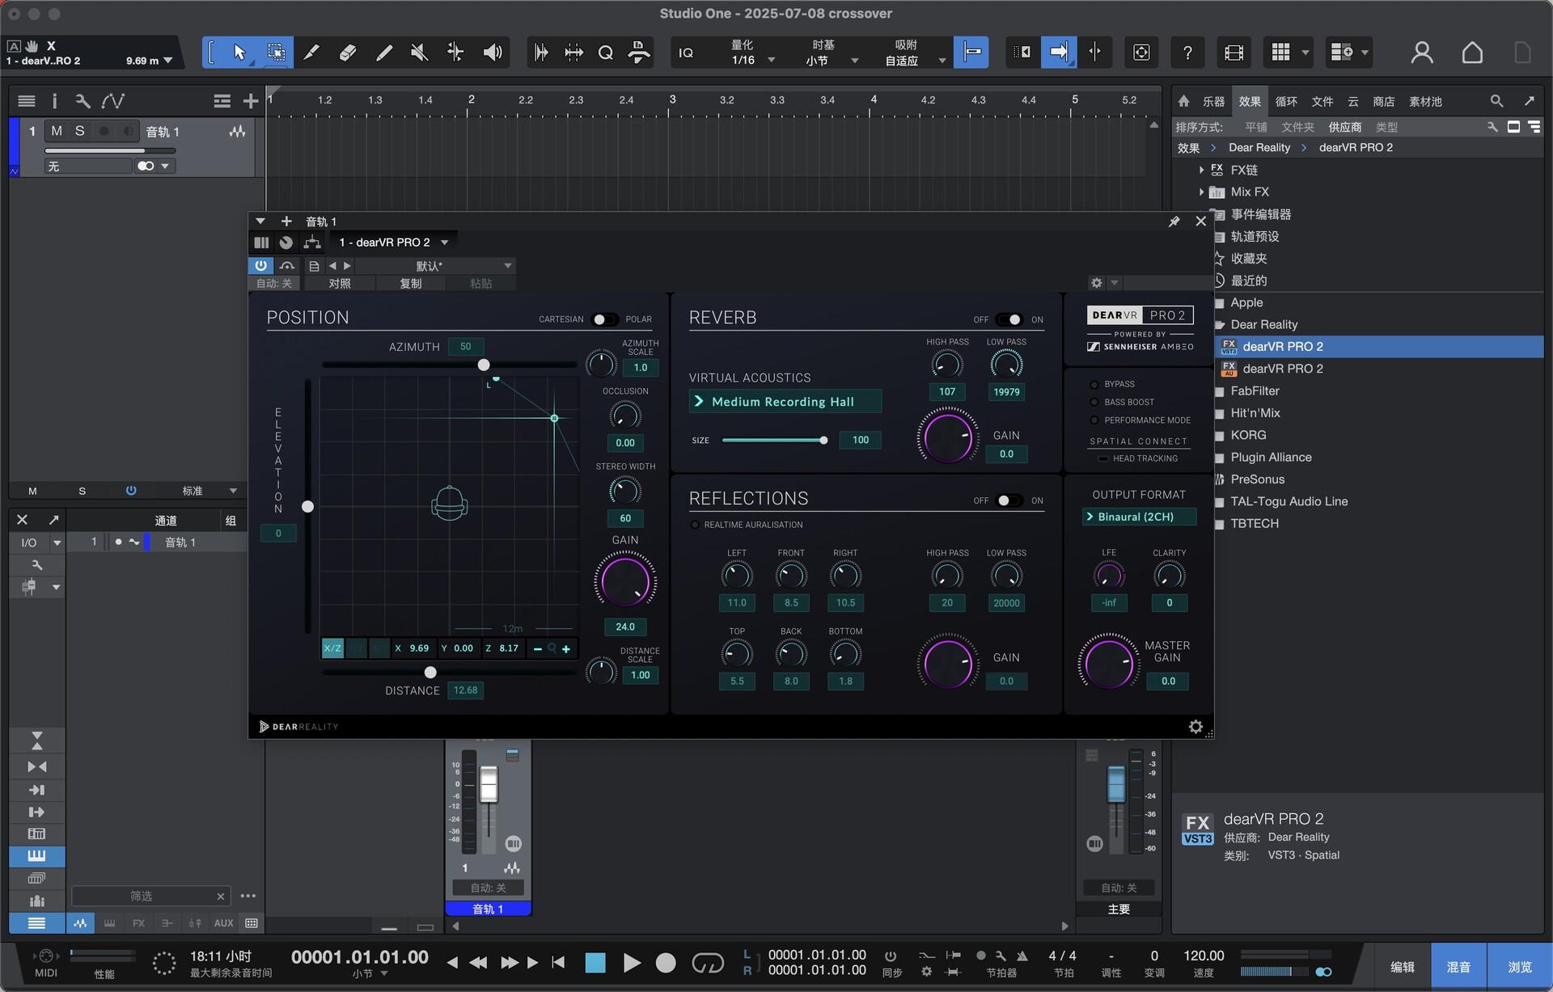Sort by 供应商
1553x992 pixels.
point(1345,128)
